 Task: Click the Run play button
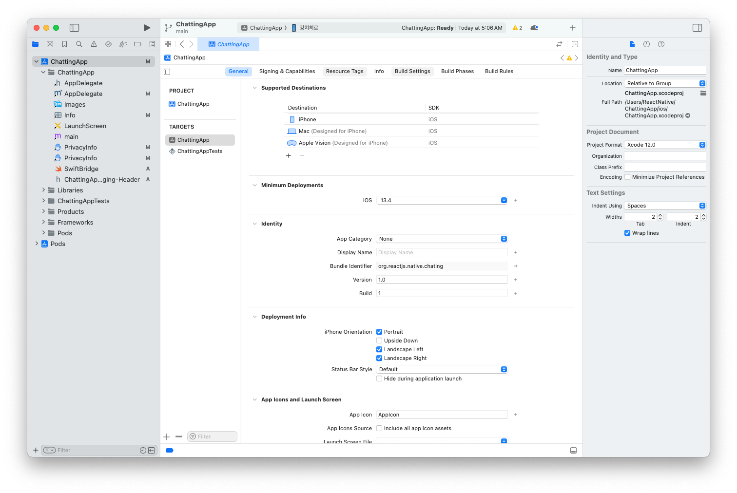click(147, 28)
